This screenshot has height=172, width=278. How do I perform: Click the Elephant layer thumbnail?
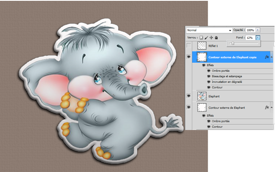pyautogui.click(x=202, y=96)
